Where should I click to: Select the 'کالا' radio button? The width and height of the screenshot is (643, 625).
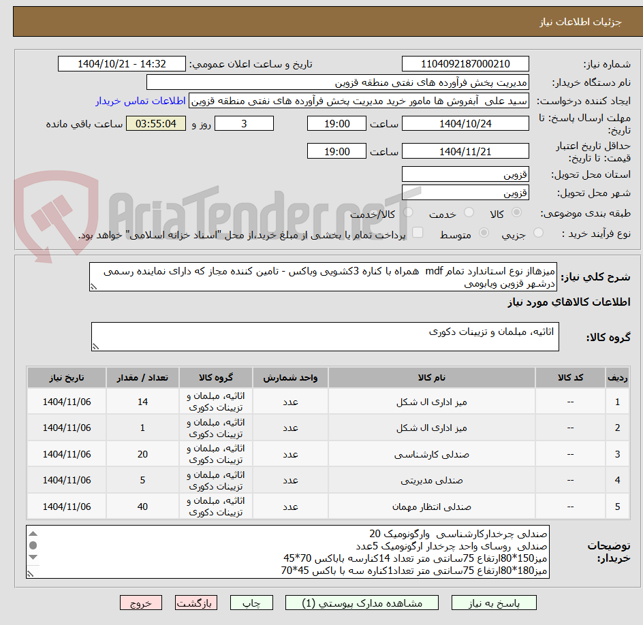[x=517, y=212]
